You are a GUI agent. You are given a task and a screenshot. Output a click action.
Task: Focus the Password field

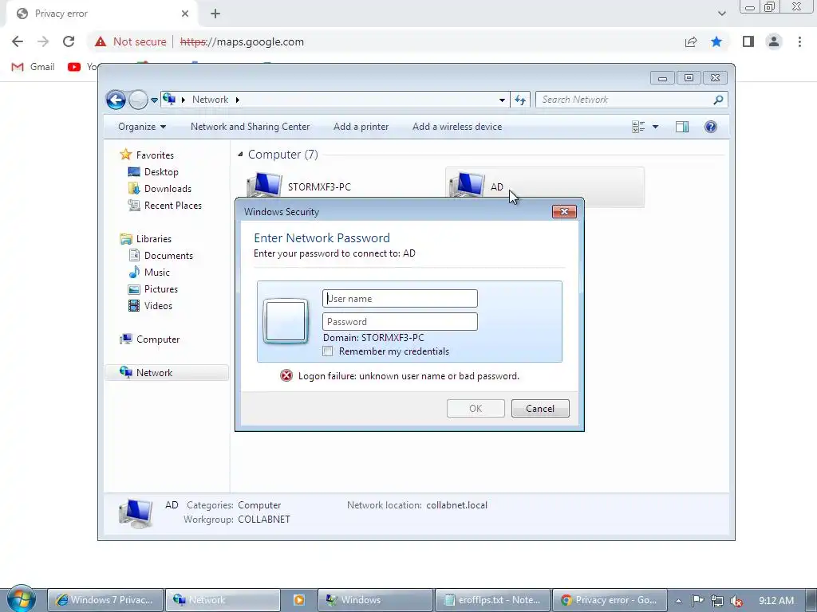point(400,322)
